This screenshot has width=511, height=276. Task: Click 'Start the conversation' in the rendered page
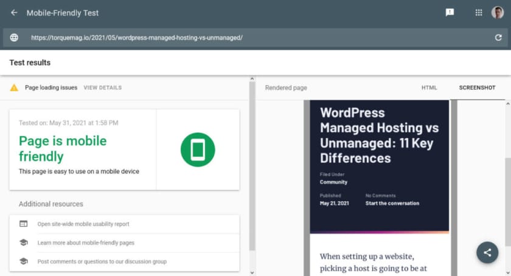point(392,203)
